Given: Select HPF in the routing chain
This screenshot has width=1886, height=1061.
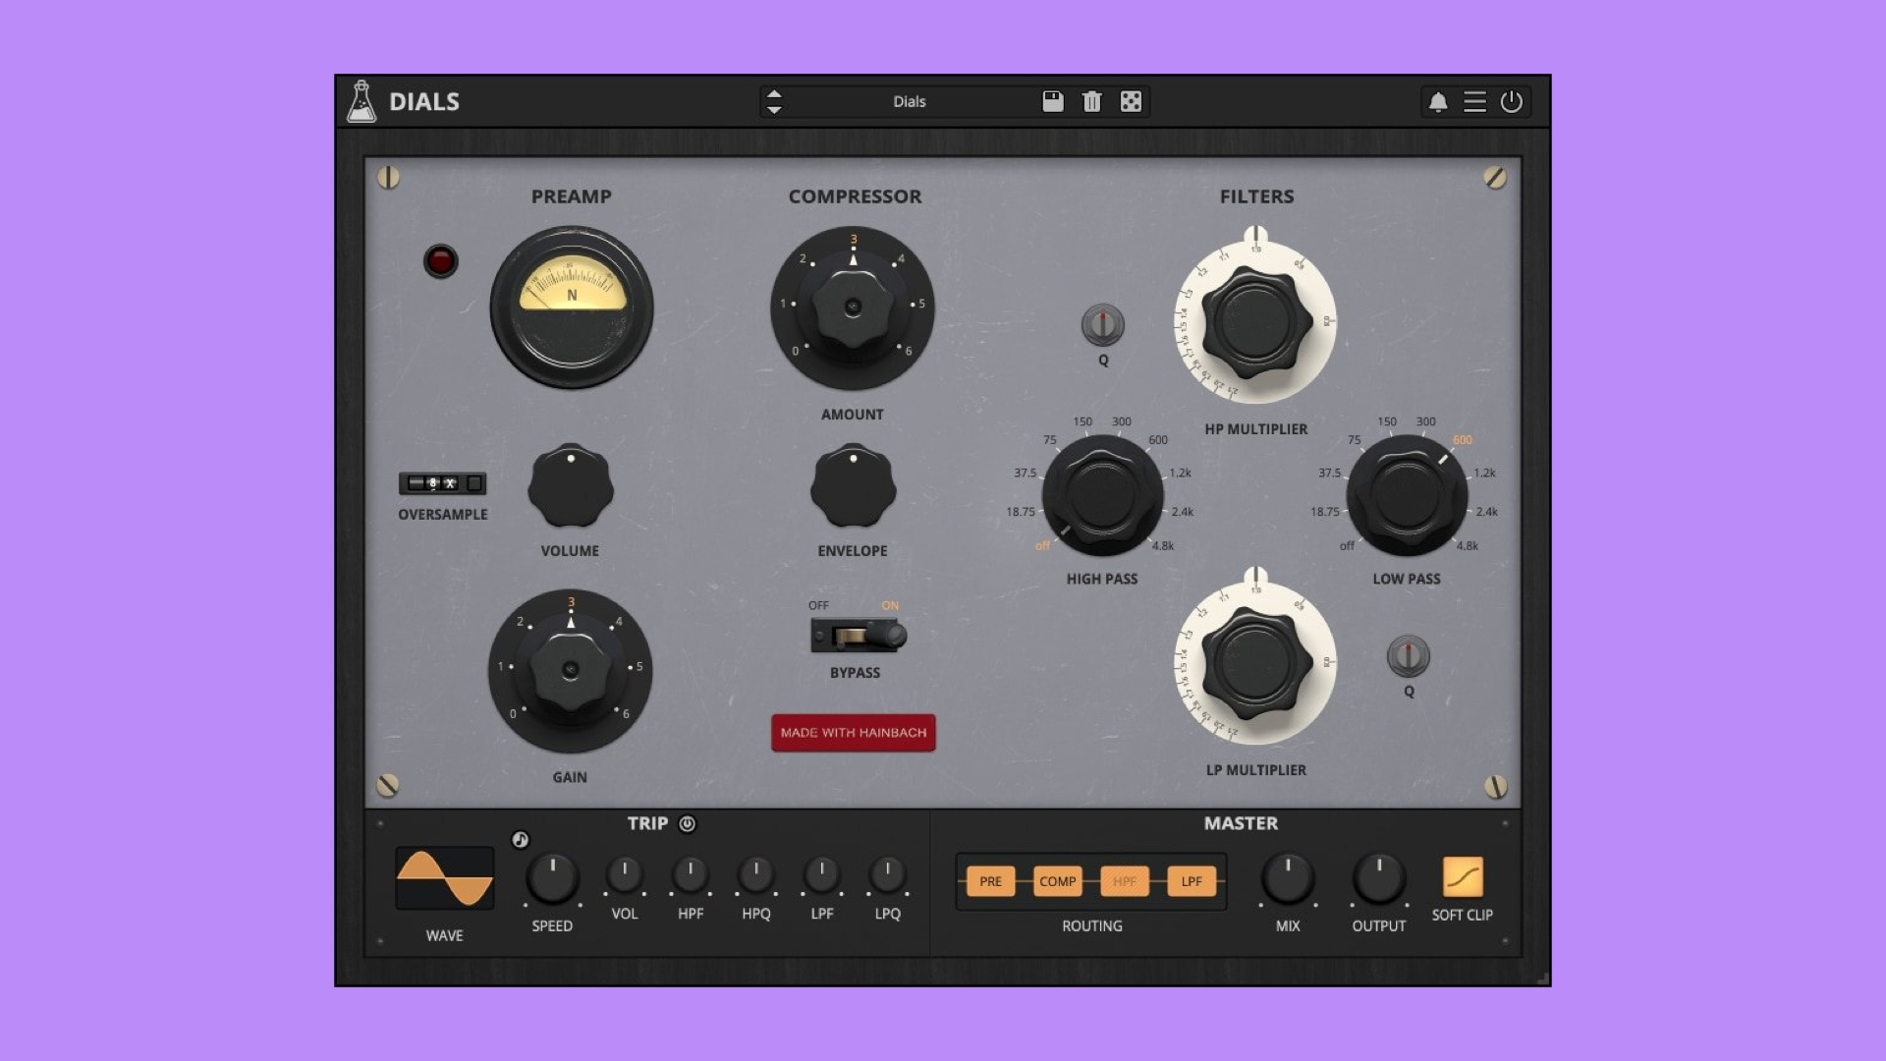Looking at the screenshot, I should click(x=1124, y=881).
